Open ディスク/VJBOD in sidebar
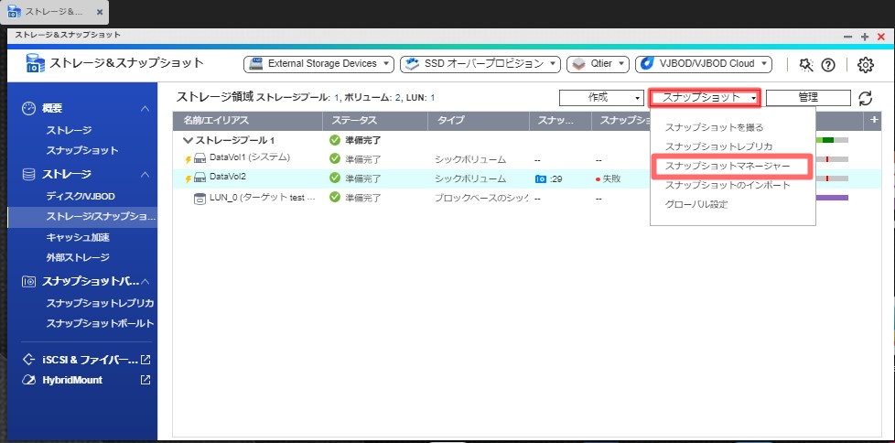 81,197
